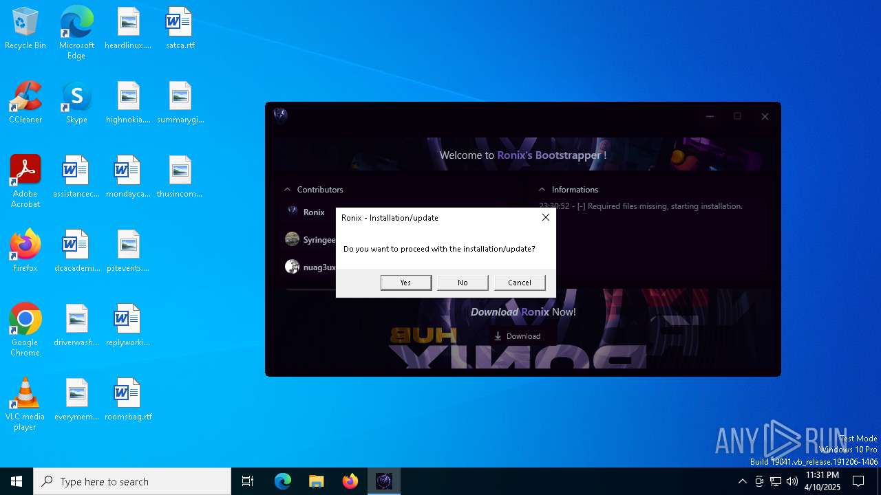Select the Syringee contributor avatar
This screenshot has width=881, height=495.
pyautogui.click(x=292, y=239)
